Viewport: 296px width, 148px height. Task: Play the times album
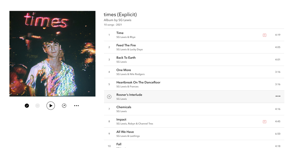coord(51,106)
